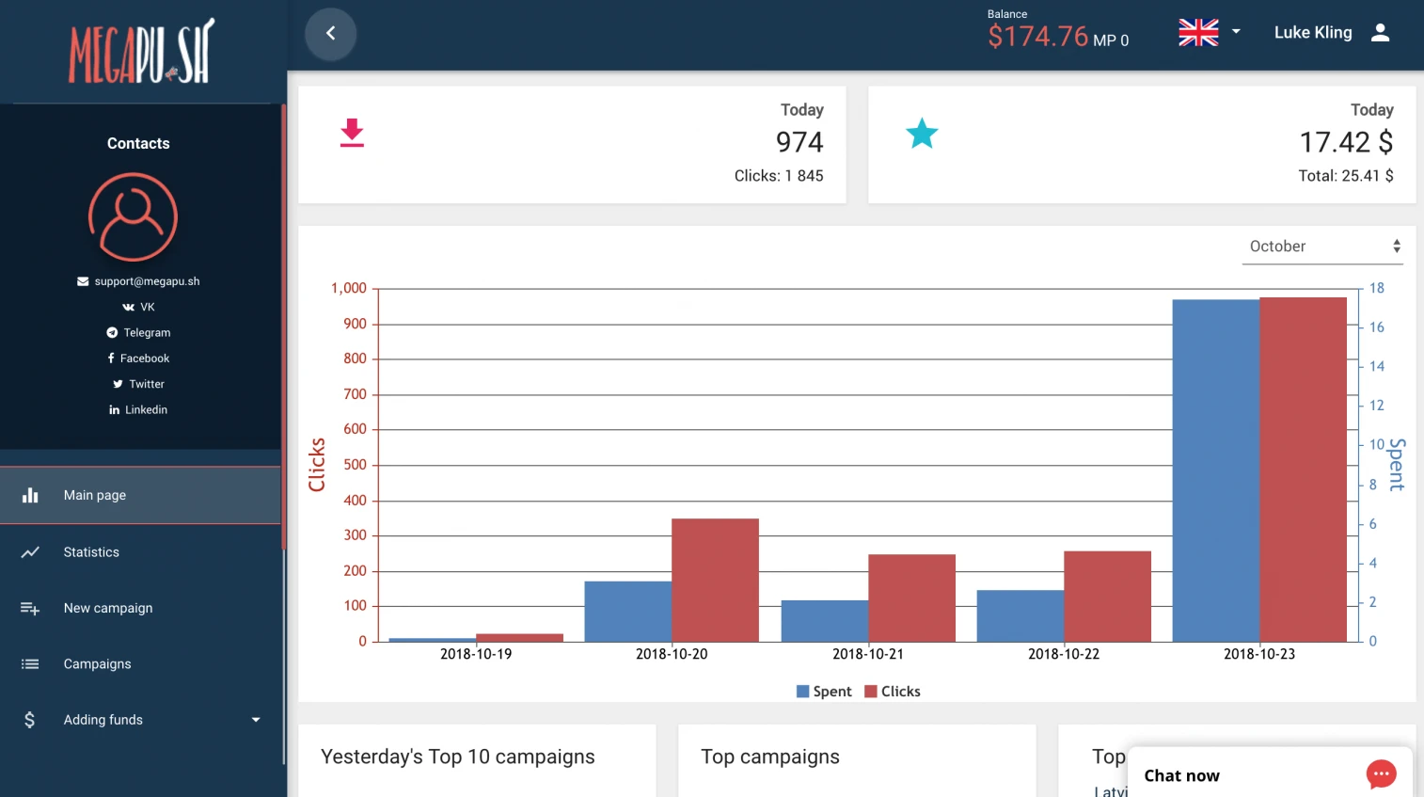Click the contacts avatar circle

133,217
